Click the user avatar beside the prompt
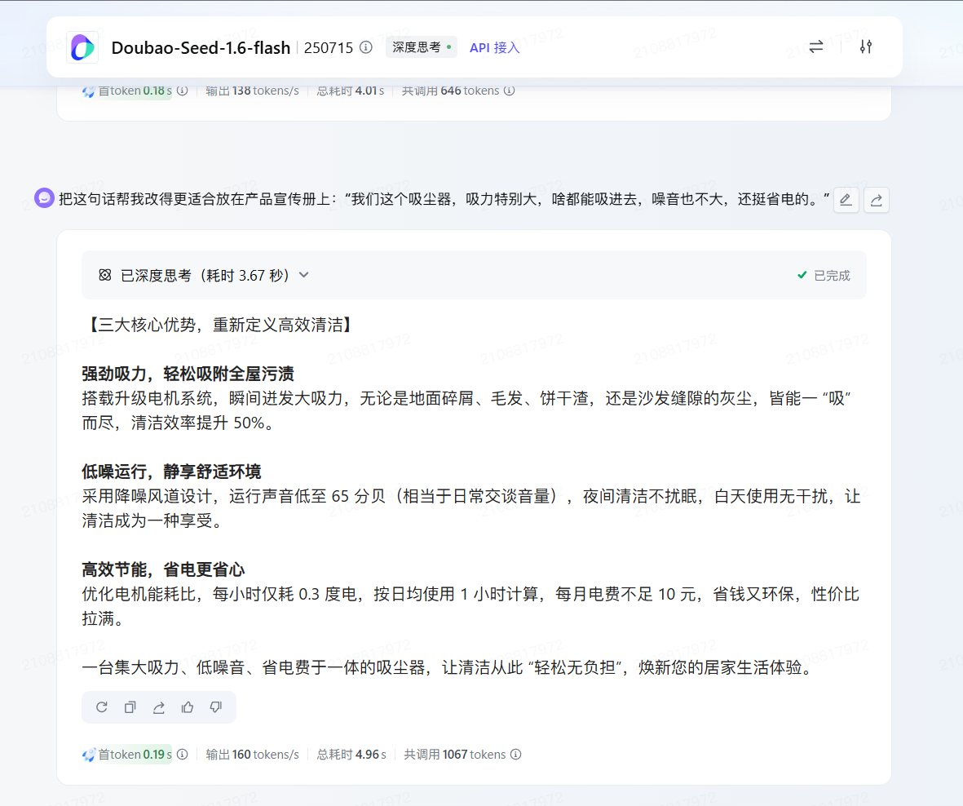Viewport: 963px width, 806px height. 44,197
